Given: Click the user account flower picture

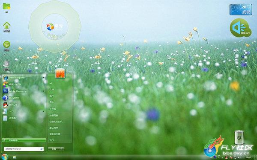Looking at the screenshot, I should tap(60, 73).
